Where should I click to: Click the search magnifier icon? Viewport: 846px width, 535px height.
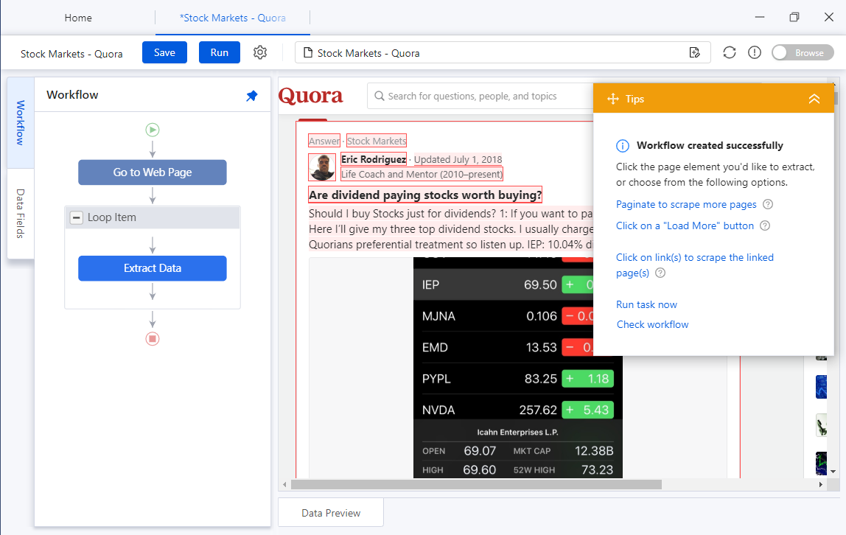point(380,96)
